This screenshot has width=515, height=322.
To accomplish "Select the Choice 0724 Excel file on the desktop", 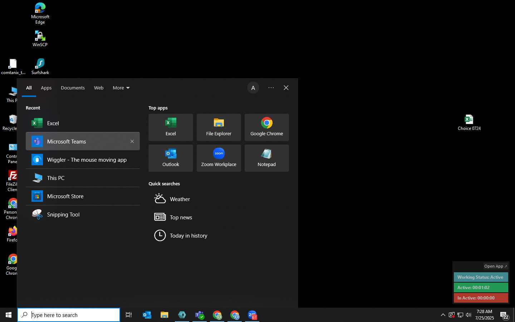I will 469,122.
